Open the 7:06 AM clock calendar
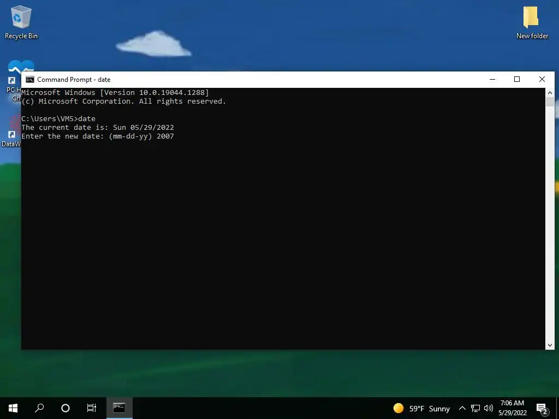Image resolution: width=559 pixels, height=419 pixels. click(512, 408)
